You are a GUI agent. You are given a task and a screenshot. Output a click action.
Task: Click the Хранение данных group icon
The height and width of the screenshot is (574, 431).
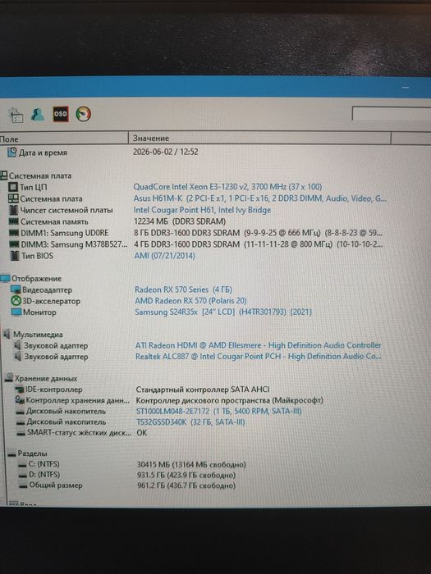(9, 378)
